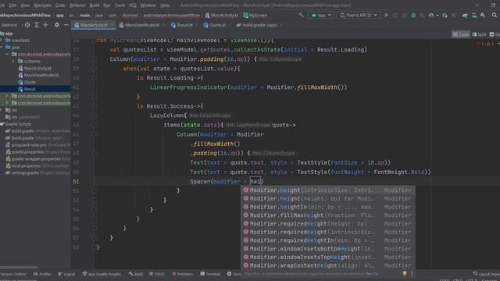The height and width of the screenshot is (281, 500).
Task: Switch editor to Split view mode
Action: [479, 34]
